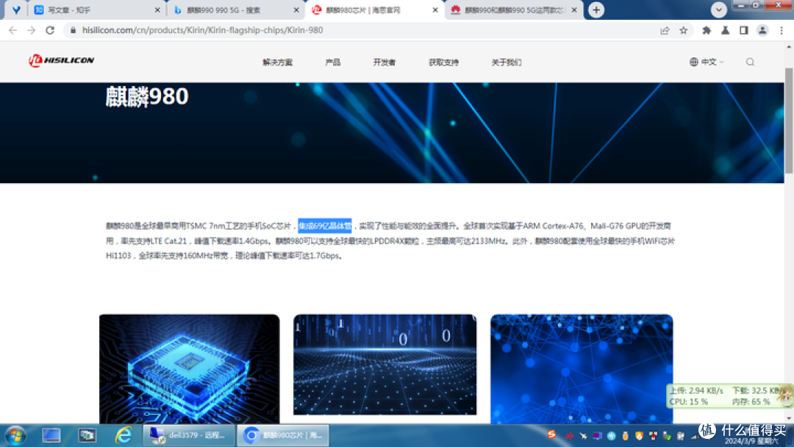Click the share icon in the address bar

click(665, 32)
